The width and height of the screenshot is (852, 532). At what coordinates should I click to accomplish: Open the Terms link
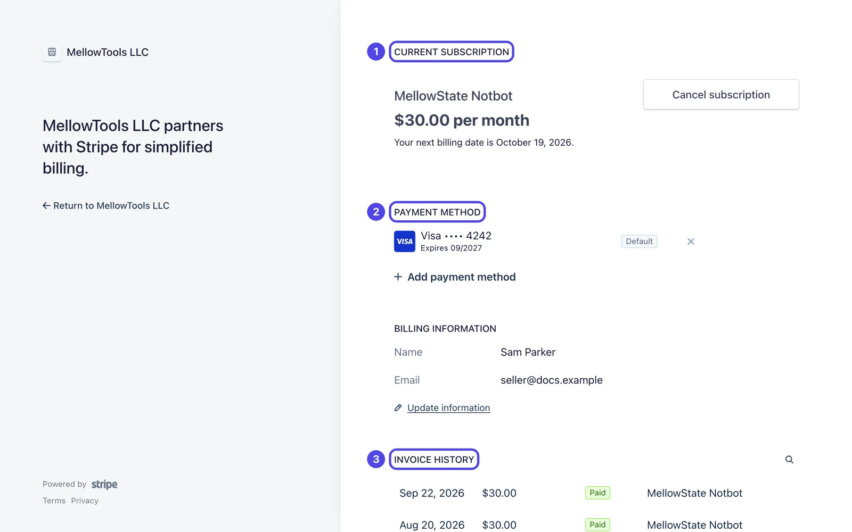click(54, 501)
